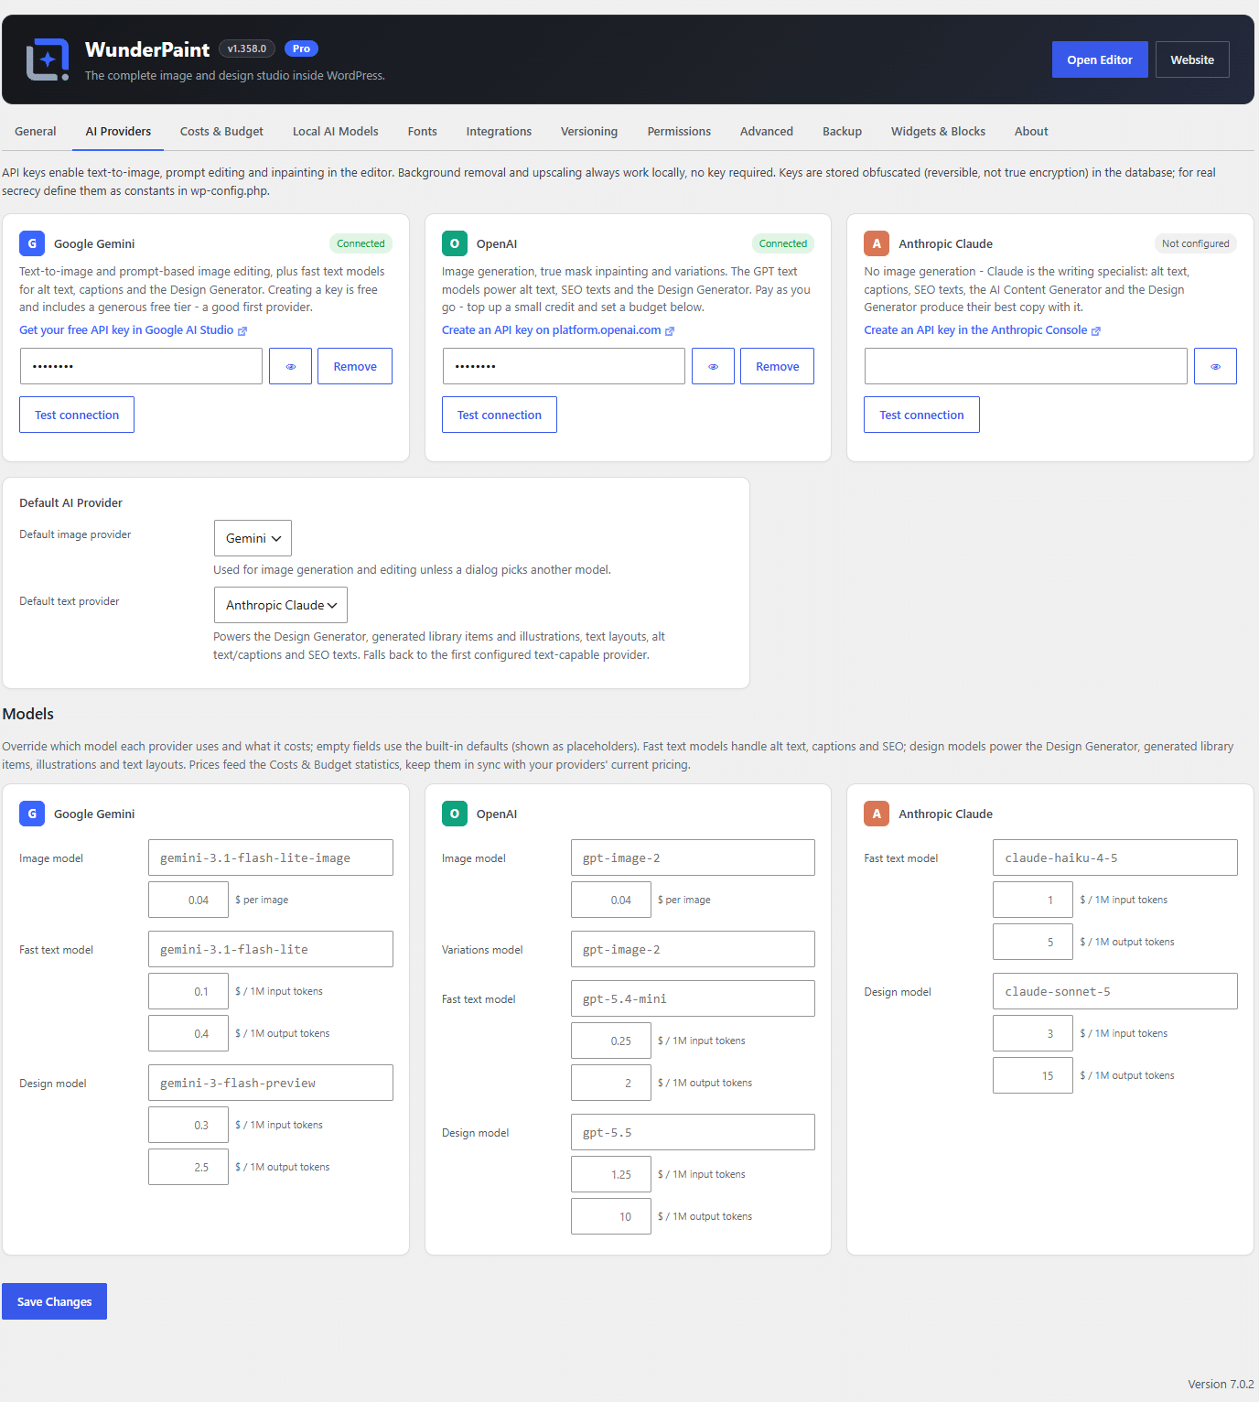The height and width of the screenshot is (1402, 1259).
Task: Open the Integrations tab
Action: [499, 132]
